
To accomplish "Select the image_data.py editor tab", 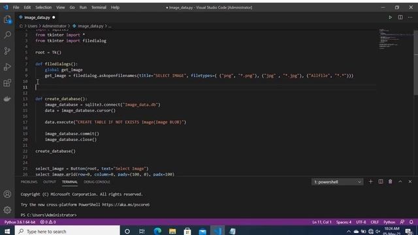I will [37, 18].
